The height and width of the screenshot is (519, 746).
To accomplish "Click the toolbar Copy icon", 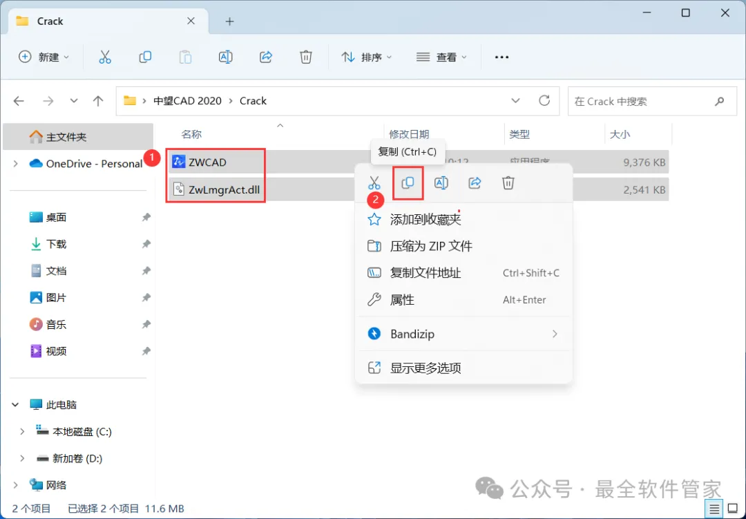I will coord(145,57).
